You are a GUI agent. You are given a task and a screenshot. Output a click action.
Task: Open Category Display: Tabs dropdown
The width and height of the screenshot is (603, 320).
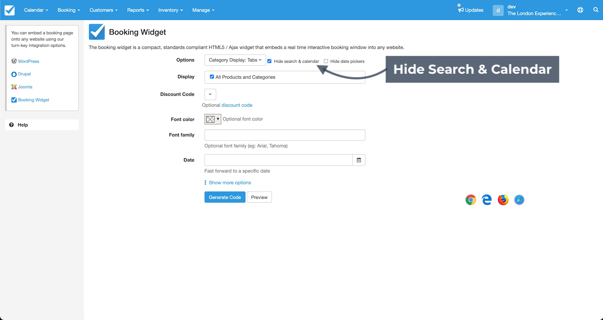(235, 60)
